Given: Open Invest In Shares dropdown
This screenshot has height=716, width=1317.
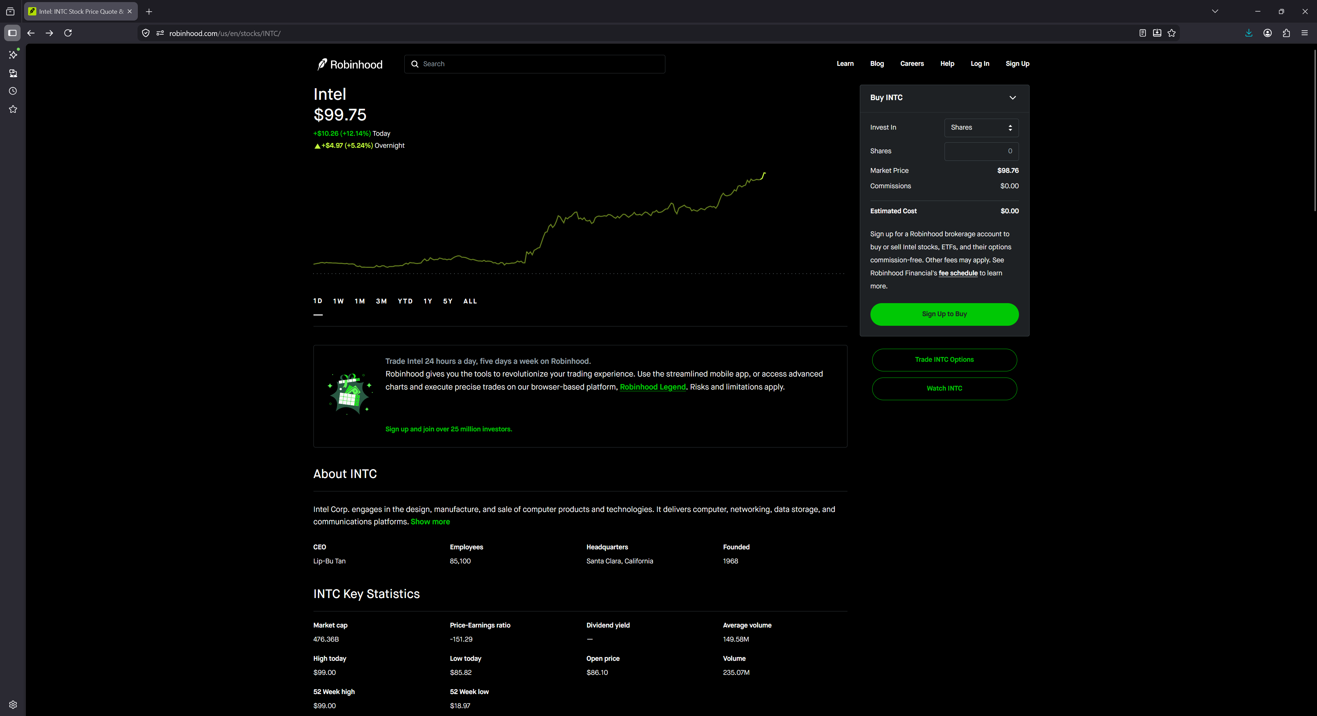Looking at the screenshot, I should pyautogui.click(x=981, y=128).
